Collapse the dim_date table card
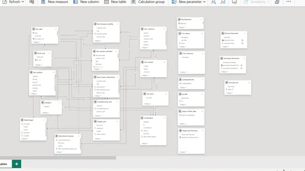 (x=37, y=42)
